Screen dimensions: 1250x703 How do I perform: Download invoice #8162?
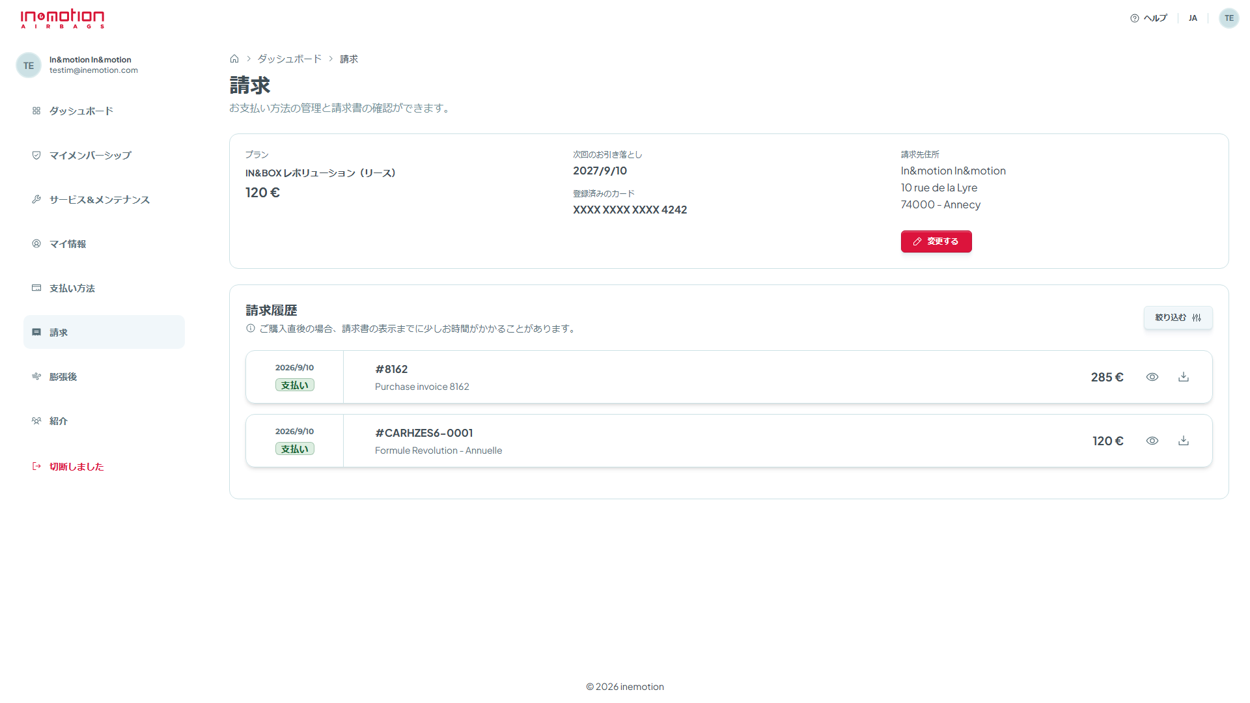click(1184, 377)
